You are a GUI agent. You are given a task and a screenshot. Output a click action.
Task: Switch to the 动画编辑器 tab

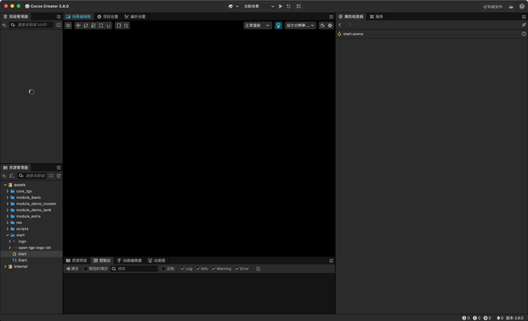pos(129,261)
